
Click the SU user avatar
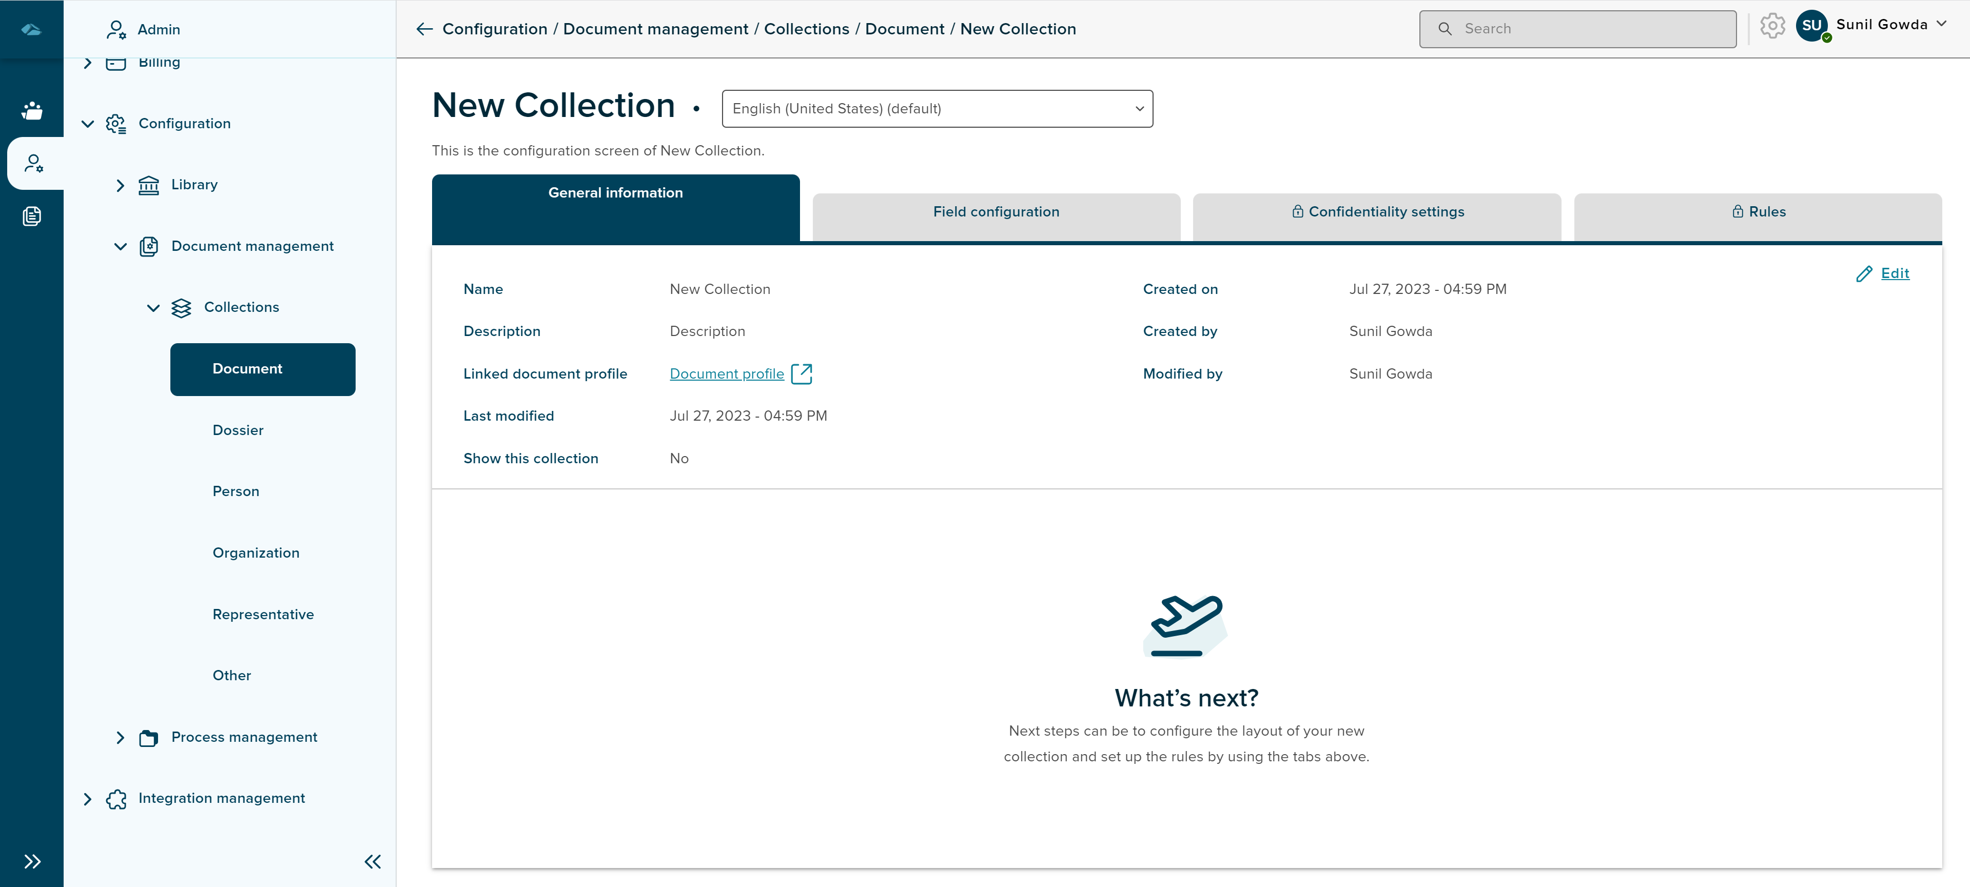[1811, 26]
